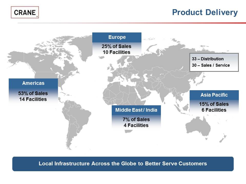246x184 pixels.
Task: Click the 15% of Sales text
Action: click(x=214, y=104)
